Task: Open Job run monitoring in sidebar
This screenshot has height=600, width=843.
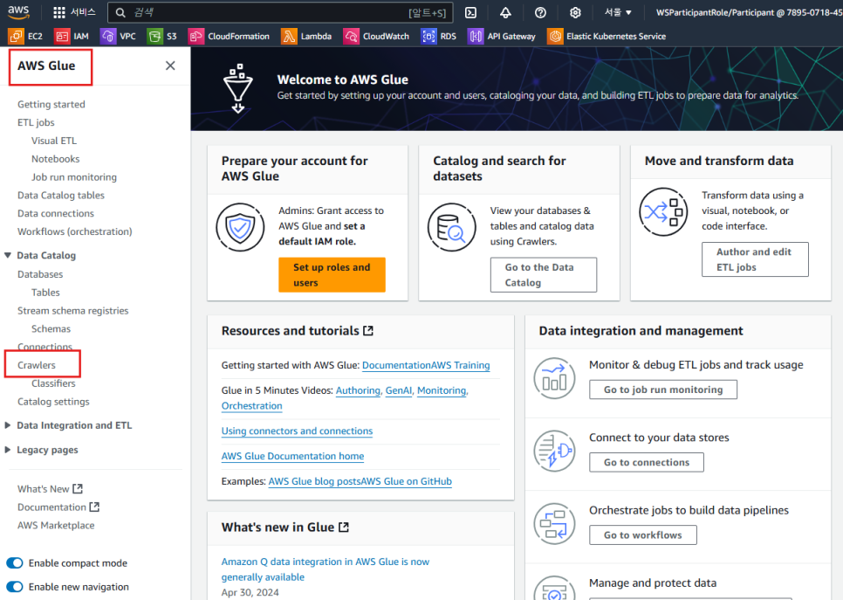Action: (x=73, y=177)
